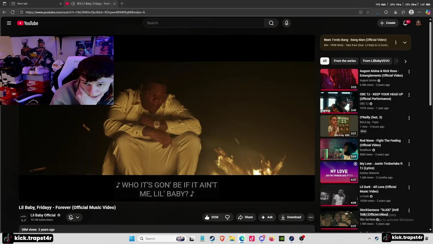Open browser extensions puzzle icon
Viewport: 433px width, 244px height.
pos(386,12)
